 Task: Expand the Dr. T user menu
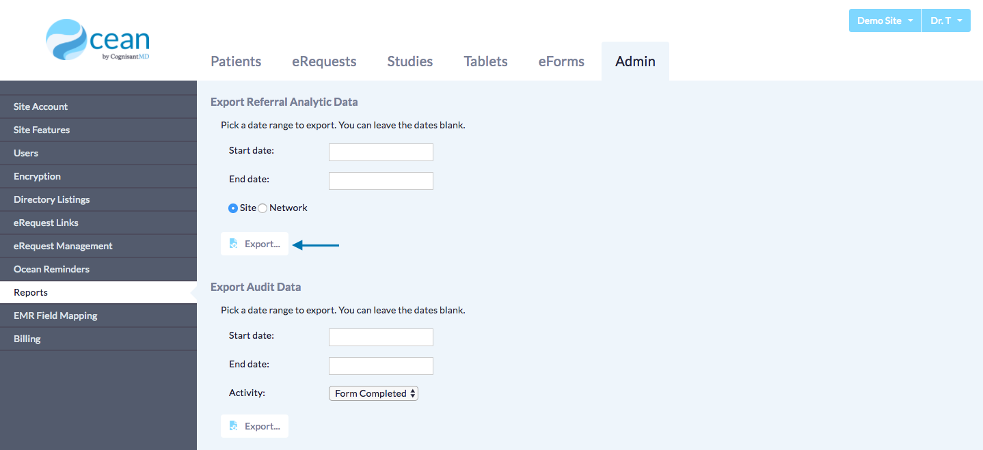(x=946, y=20)
